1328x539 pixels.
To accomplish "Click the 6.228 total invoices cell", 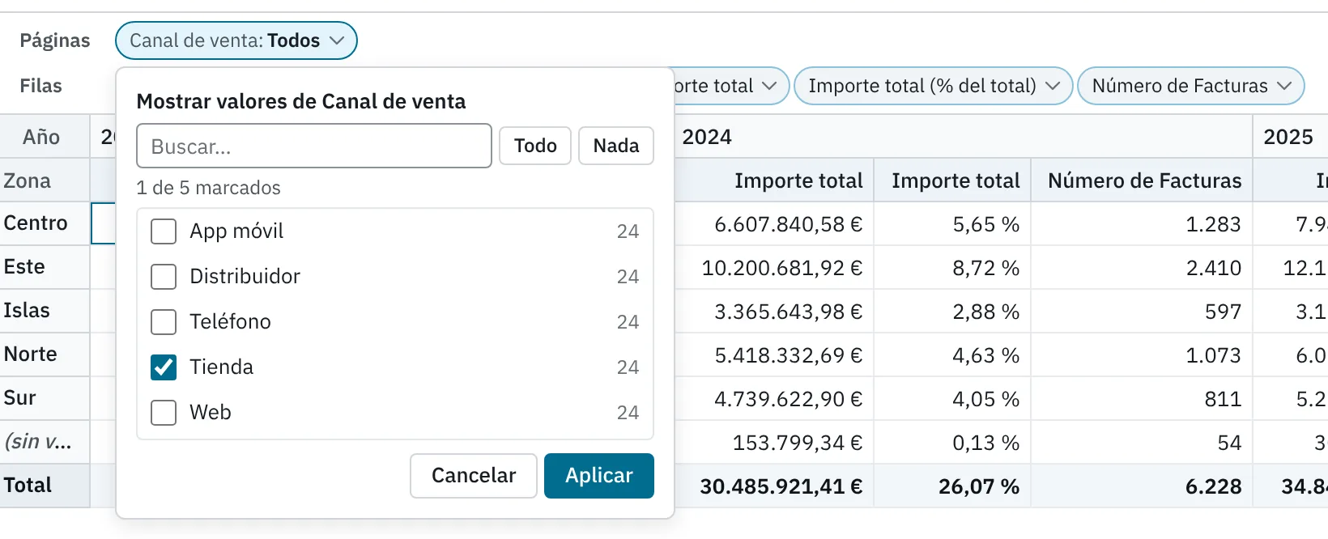I will [x=1142, y=486].
